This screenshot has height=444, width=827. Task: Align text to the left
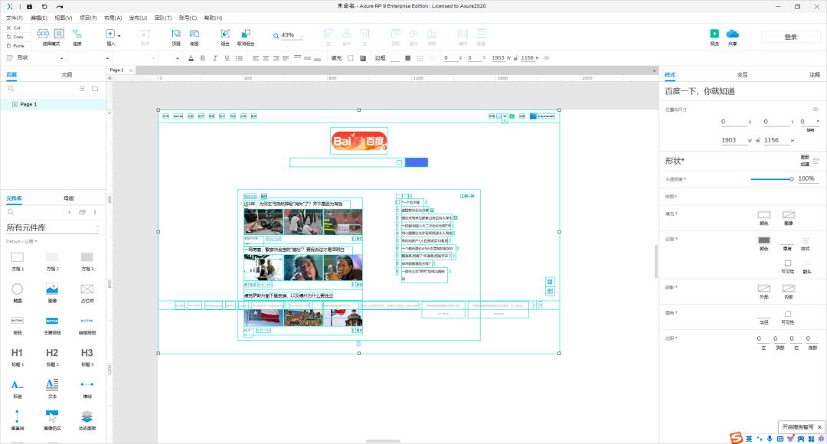(x=256, y=58)
